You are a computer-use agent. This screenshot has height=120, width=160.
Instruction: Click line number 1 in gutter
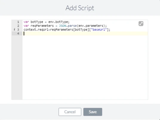pyautogui.click(x=18, y=22)
